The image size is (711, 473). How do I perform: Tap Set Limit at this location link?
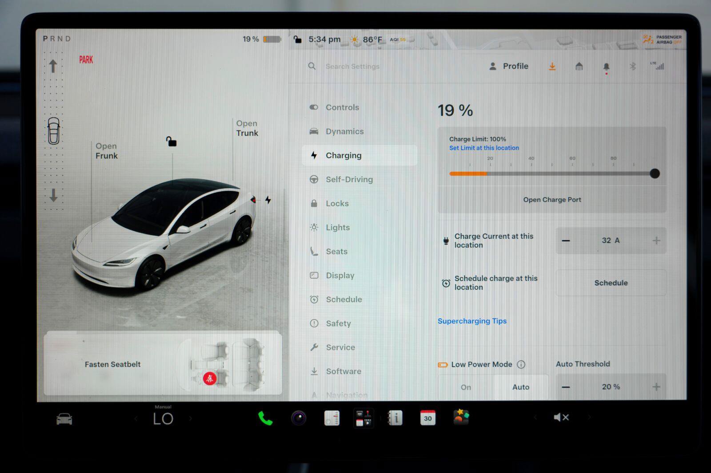click(x=484, y=148)
